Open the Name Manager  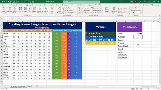(60, 10)
